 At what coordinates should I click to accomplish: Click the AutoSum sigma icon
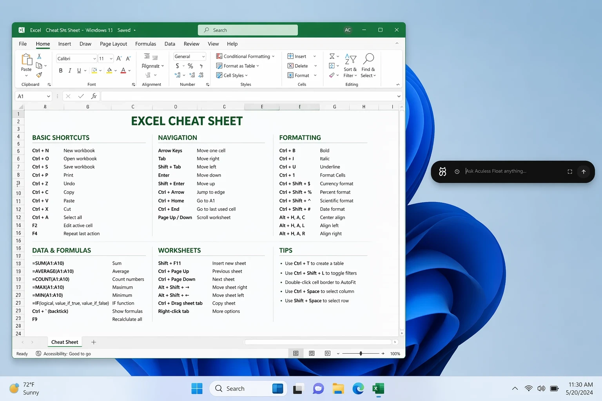332,56
